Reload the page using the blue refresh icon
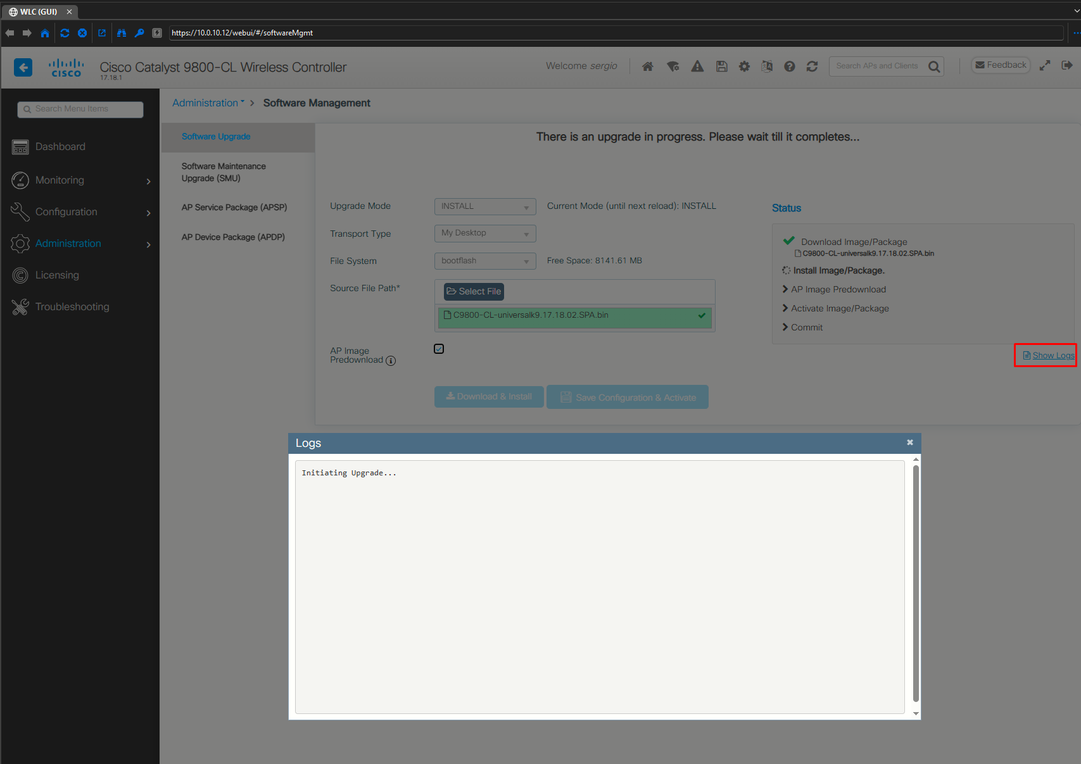Screen dimensions: 1081x764 [x=65, y=33]
